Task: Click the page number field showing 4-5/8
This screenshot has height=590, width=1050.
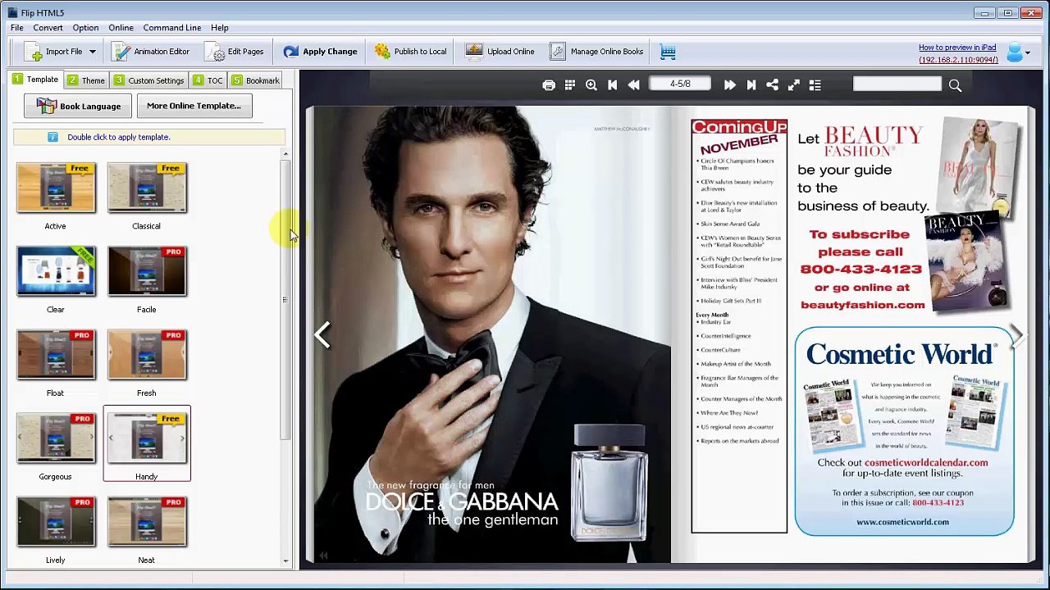Action: pyautogui.click(x=680, y=84)
